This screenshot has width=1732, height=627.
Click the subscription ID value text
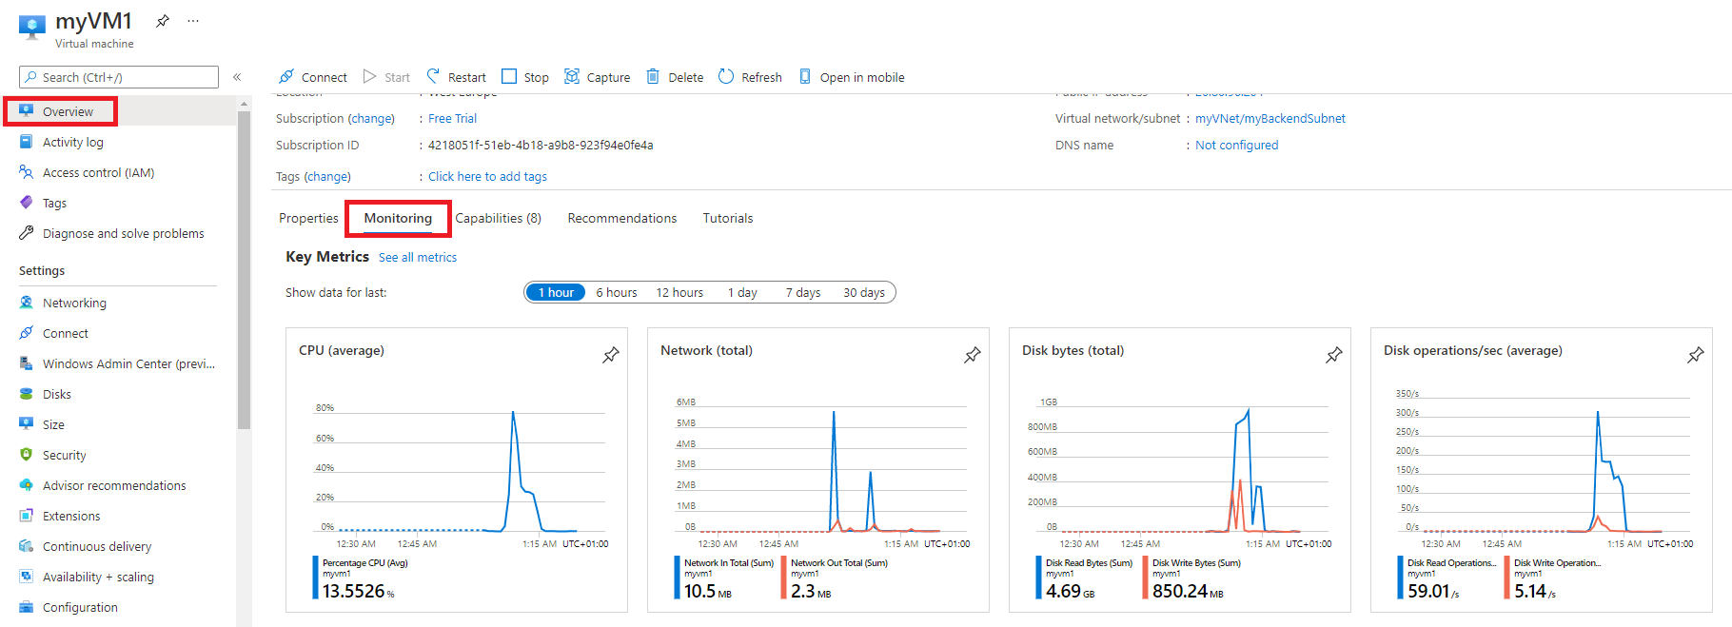click(541, 146)
